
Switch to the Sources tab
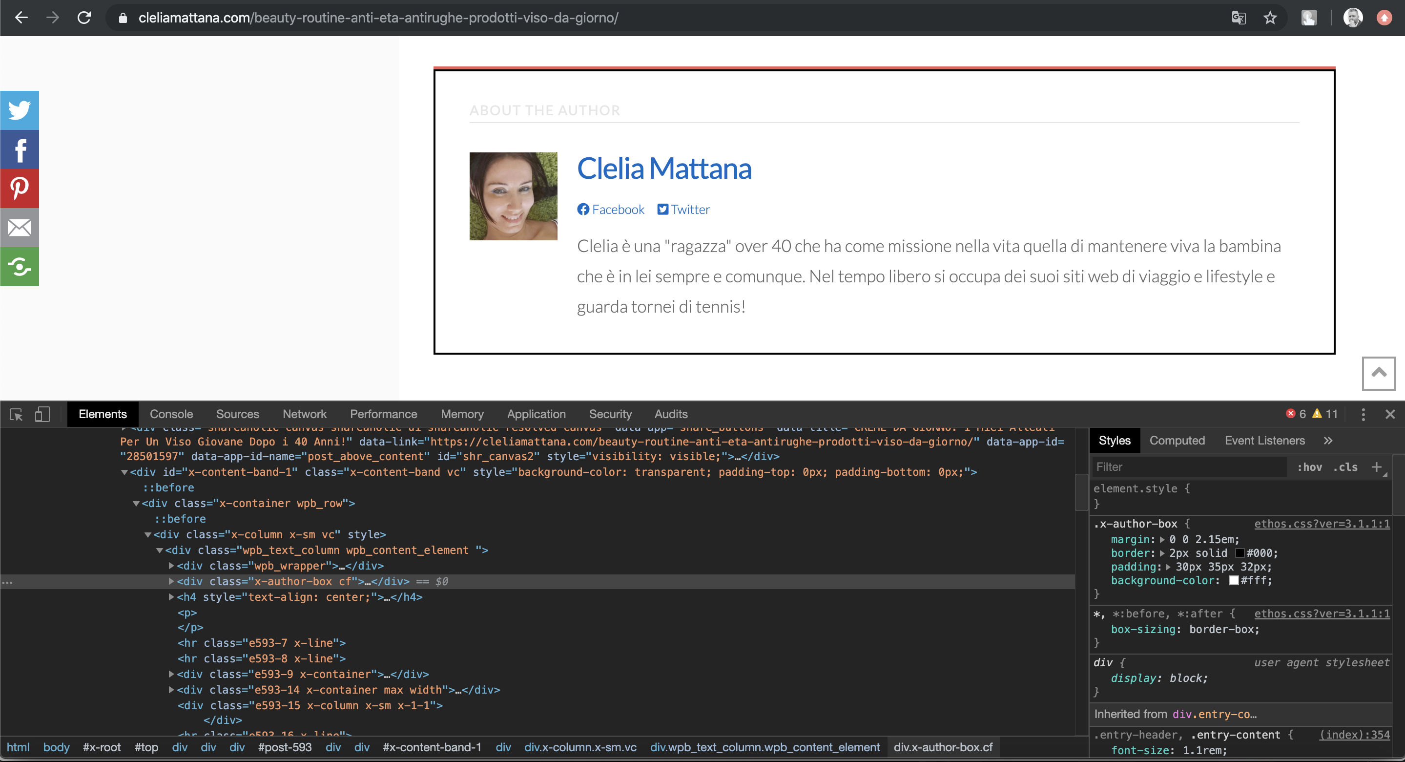(x=237, y=414)
